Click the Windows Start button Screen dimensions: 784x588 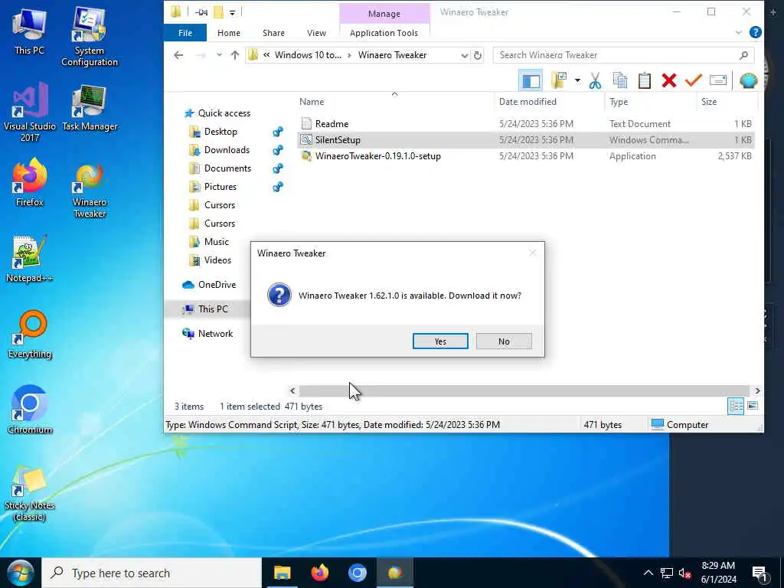click(x=20, y=573)
